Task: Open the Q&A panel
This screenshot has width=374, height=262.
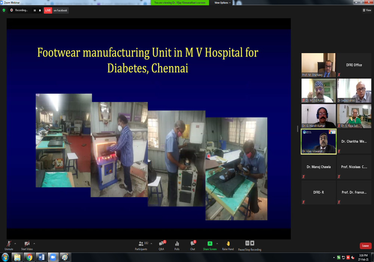Action: pos(161,244)
